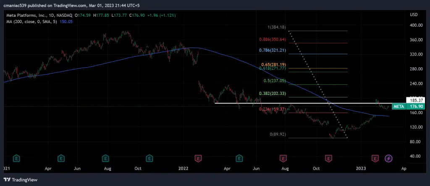430x186 pixels.
Task: Open the red earnings marker above August 2022
Action: (283, 158)
